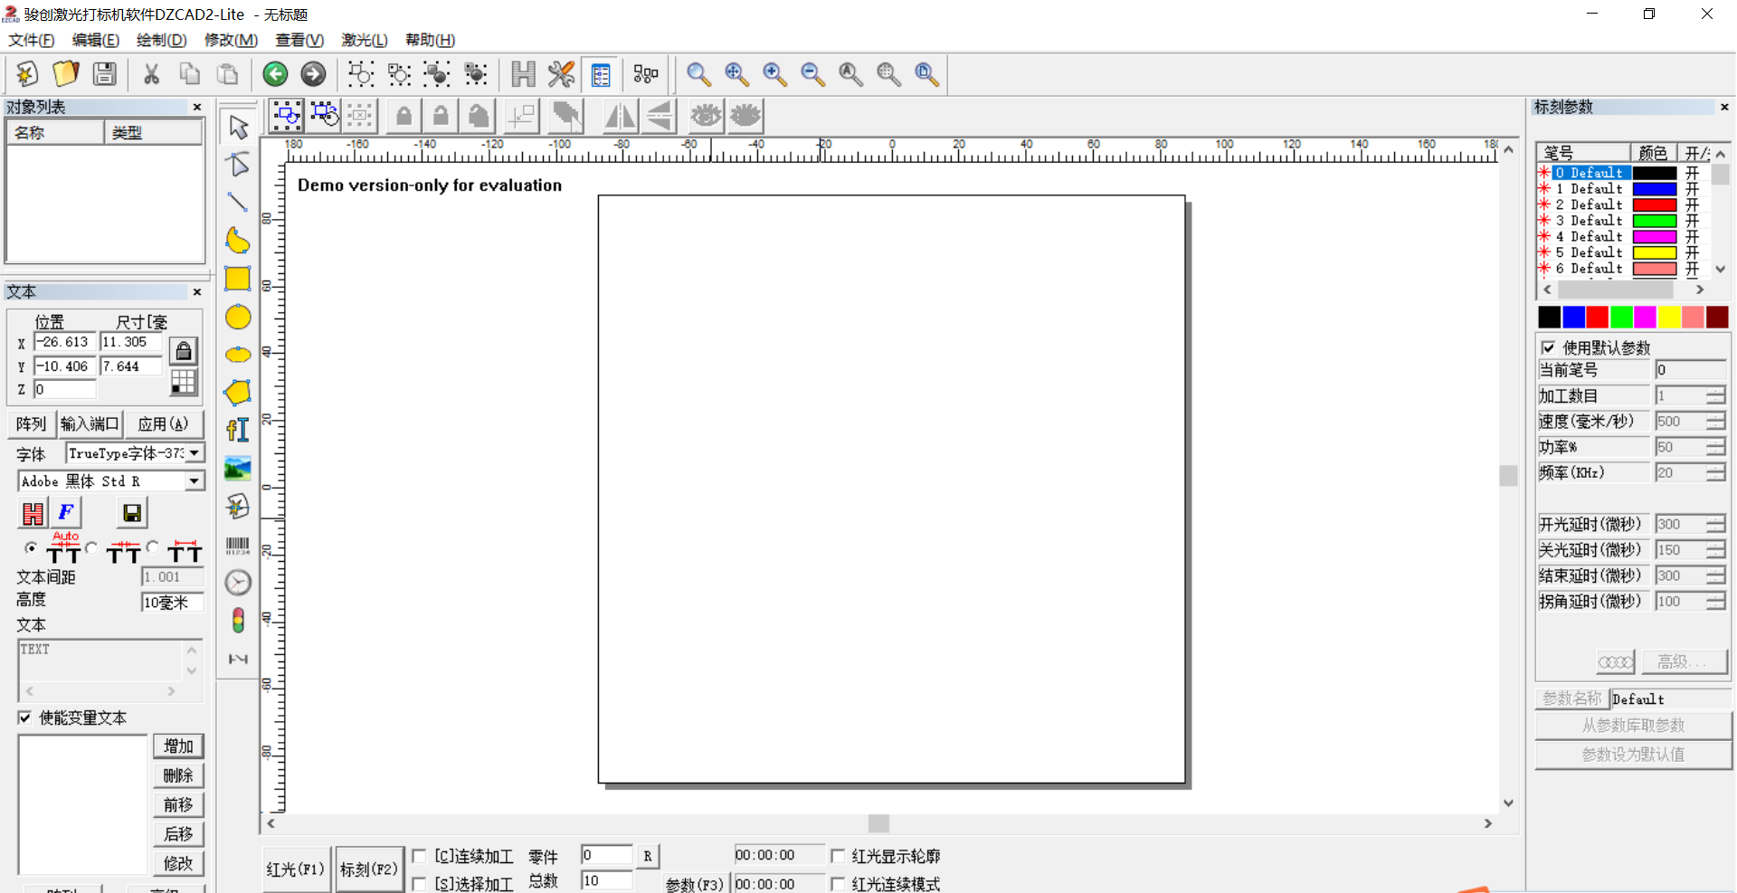1737x893 pixels.
Task: Click the Cut scissors icon
Action: [x=151, y=74]
